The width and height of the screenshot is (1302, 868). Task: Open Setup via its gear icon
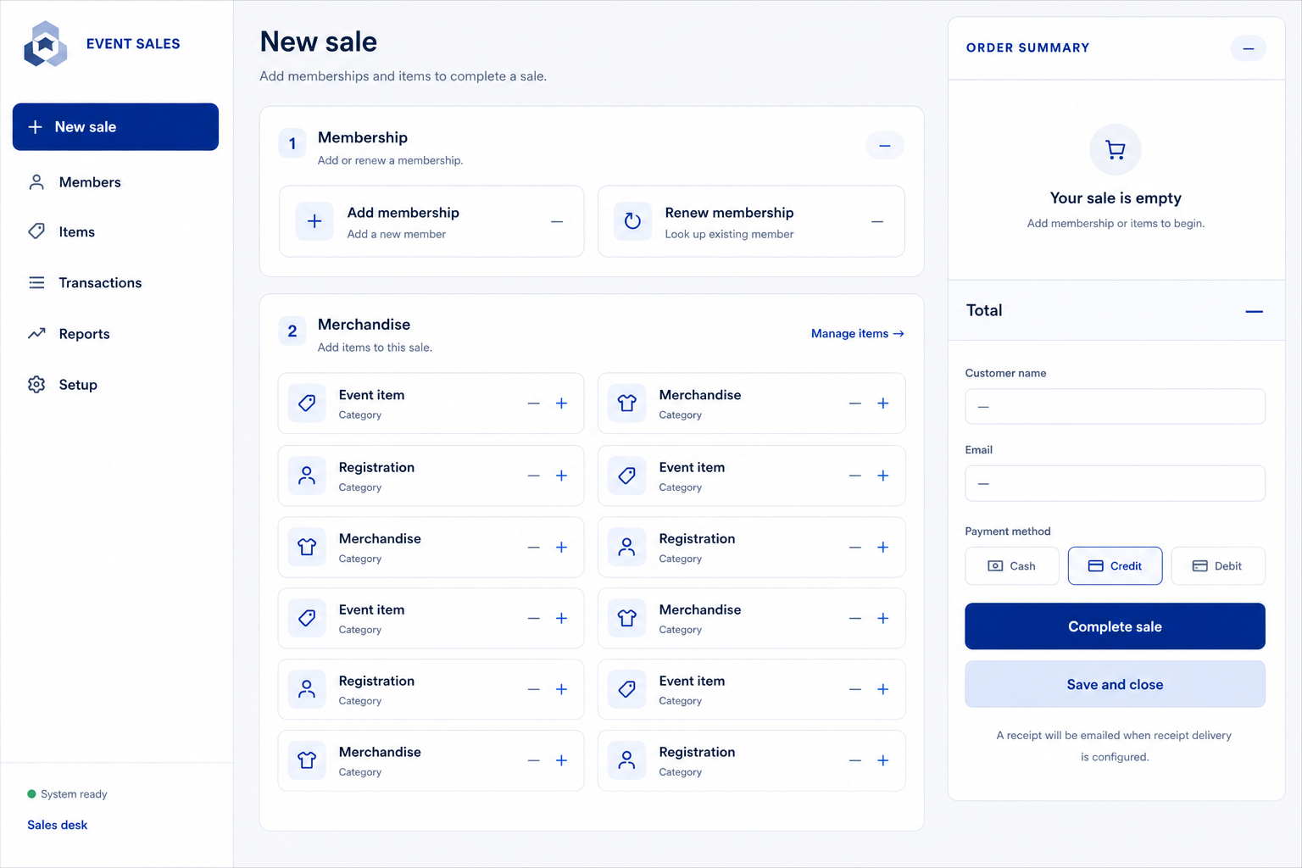click(x=36, y=384)
